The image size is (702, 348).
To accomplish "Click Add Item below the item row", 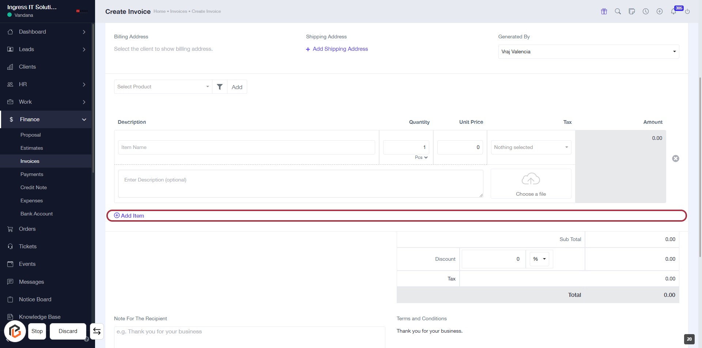I will pos(129,216).
